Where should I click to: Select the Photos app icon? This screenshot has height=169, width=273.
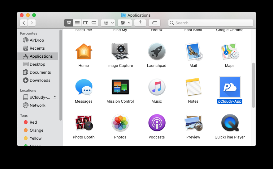click(x=120, y=123)
